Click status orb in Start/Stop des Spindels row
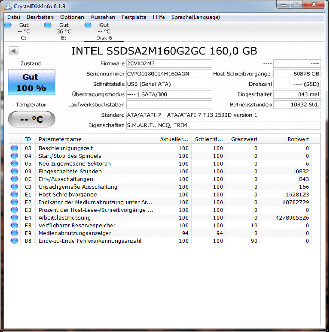The height and width of the screenshot is (332, 330). [15, 156]
